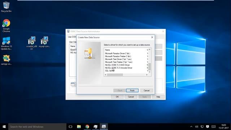231x130 pixels.
Task: Click the Finish button
Action: pyautogui.click(x=132, y=91)
